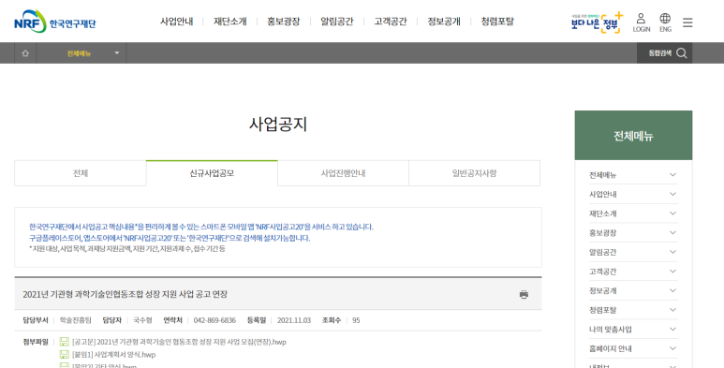Expand 재단소개 in sidebar
This screenshot has height=368, width=724.
633,213
